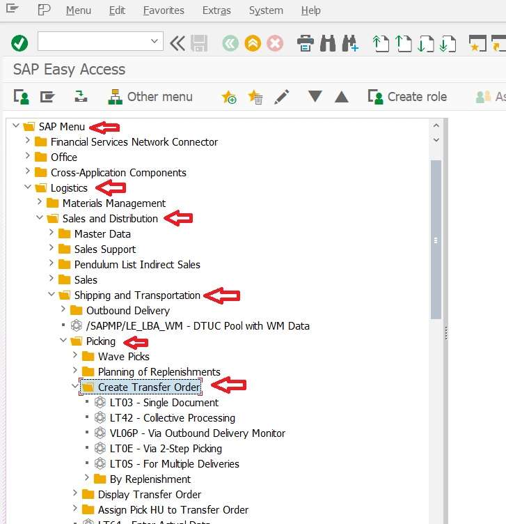Open the System menu
Viewport: 506px width, 524px height.
point(266,10)
